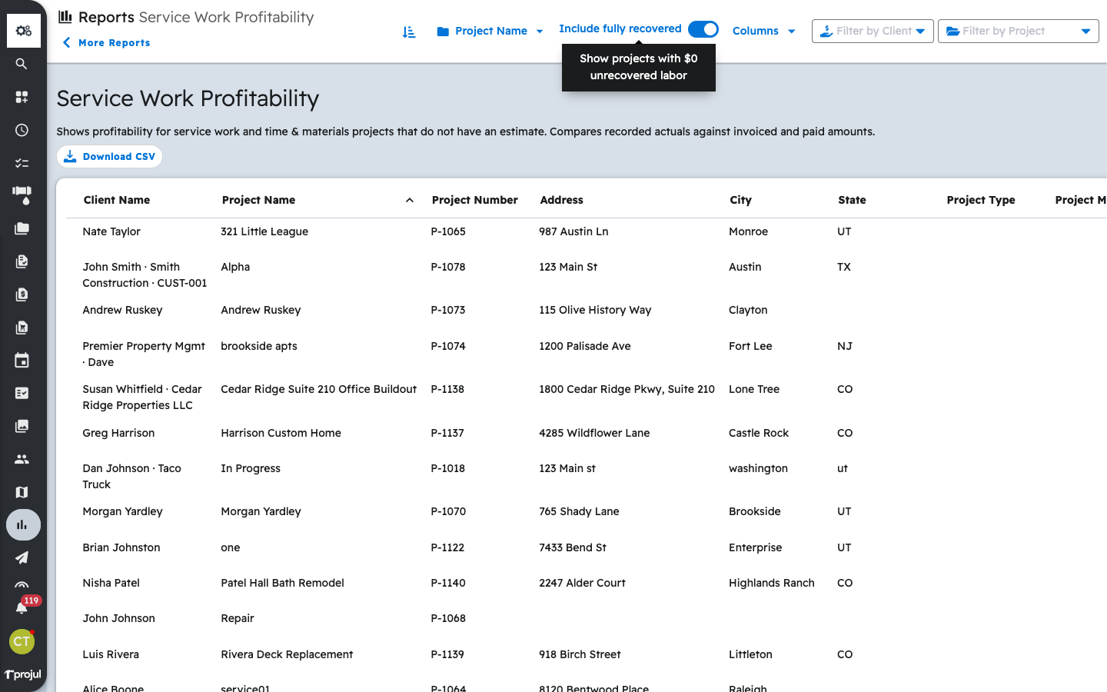Sort by the Client Name column header
The width and height of the screenshot is (1107, 692).
point(117,200)
